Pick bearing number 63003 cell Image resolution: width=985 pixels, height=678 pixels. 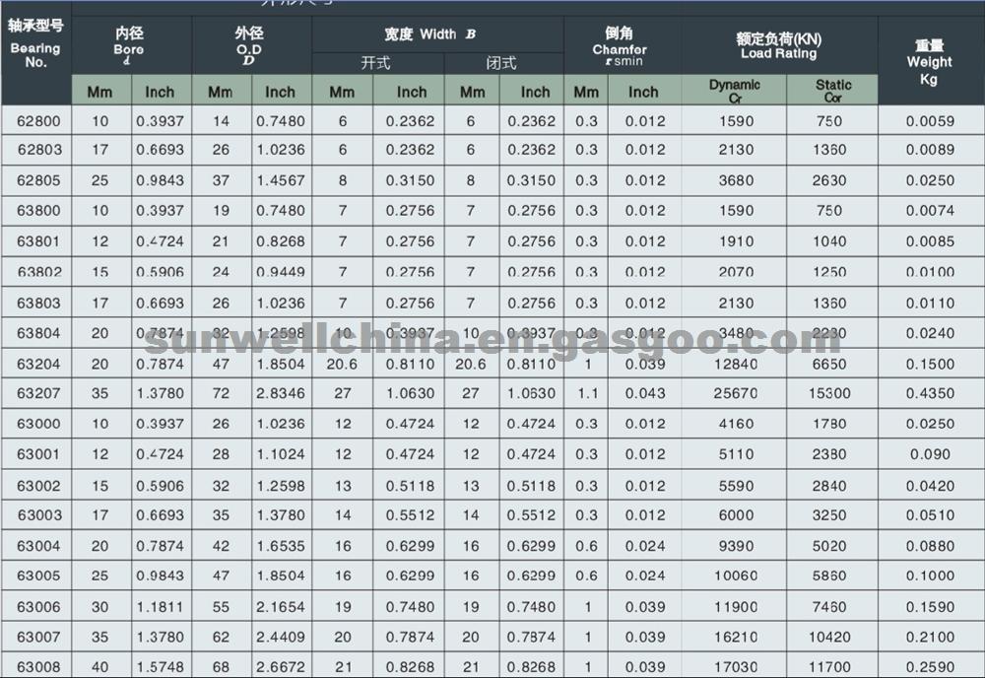pyautogui.click(x=37, y=515)
